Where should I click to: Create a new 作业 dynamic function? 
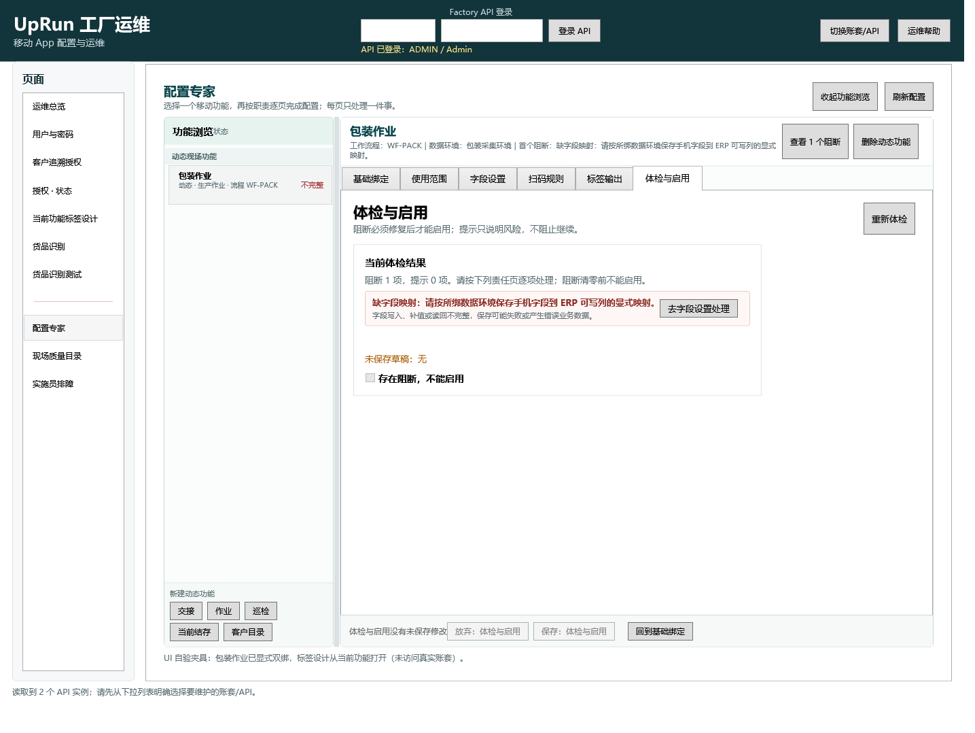(224, 611)
